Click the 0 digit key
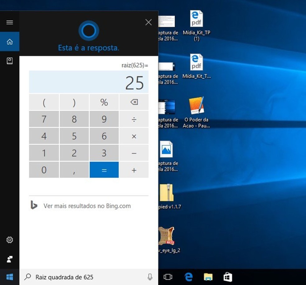Image resolution: width=306 pixels, height=285 pixels. pyautogui.click(x=44, y=170)
